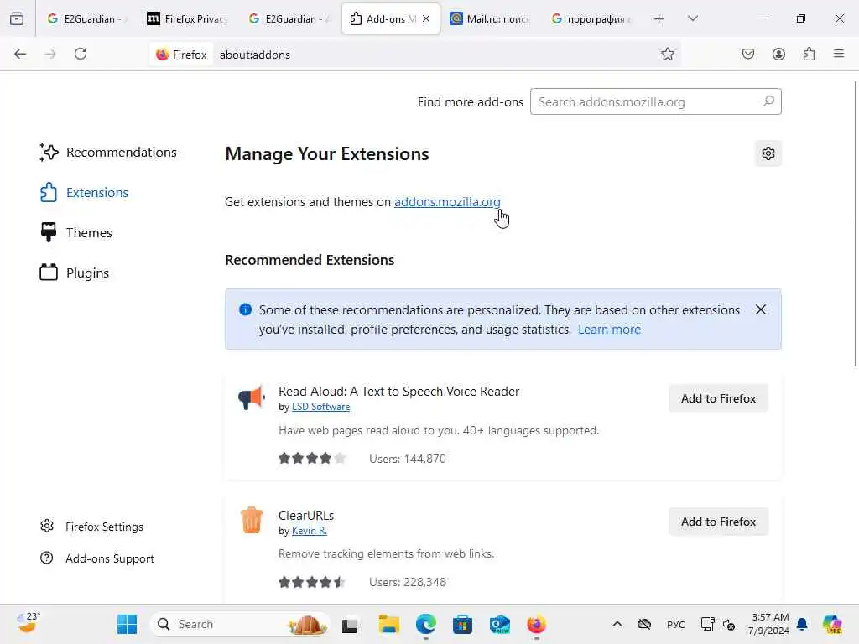
Task: Click the search magnifier in the add-ons field
Action: [768, 101]
